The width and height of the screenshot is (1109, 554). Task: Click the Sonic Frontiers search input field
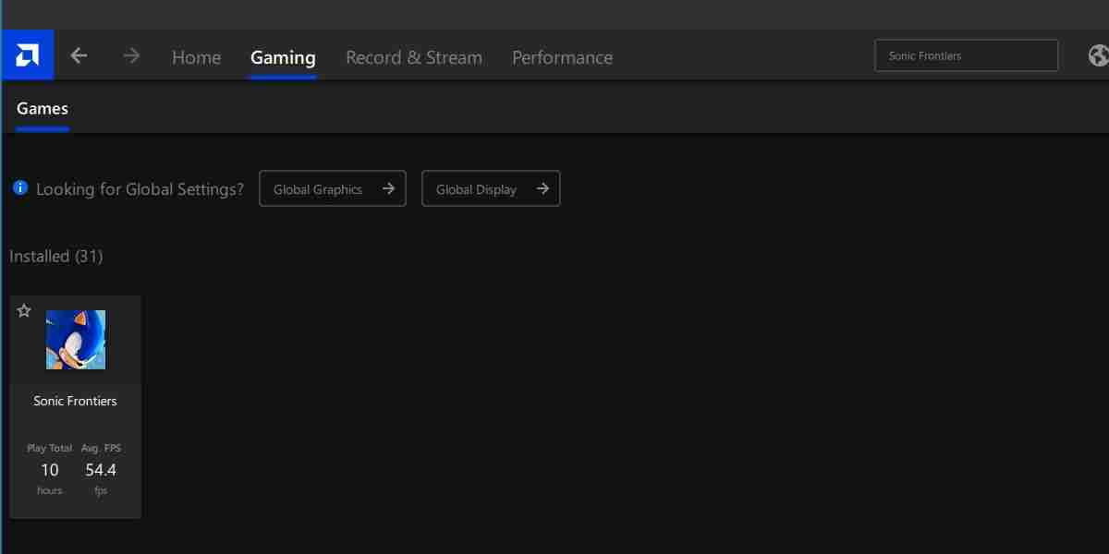[966, 55]
